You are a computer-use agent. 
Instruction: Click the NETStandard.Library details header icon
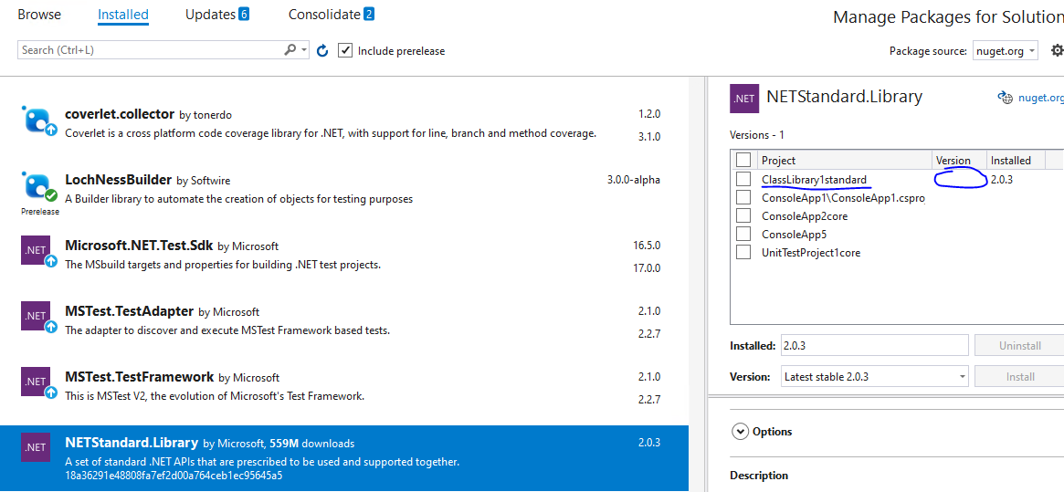tap(743, 98)
